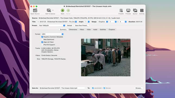Click the Save As filename field
This screenshot has height=98, width=175.
(62, 88)
